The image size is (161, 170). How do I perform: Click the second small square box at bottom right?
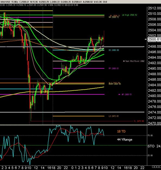point(156,167)
